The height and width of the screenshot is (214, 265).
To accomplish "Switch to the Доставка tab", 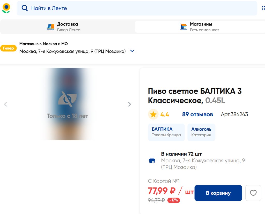I will [67, 27].
